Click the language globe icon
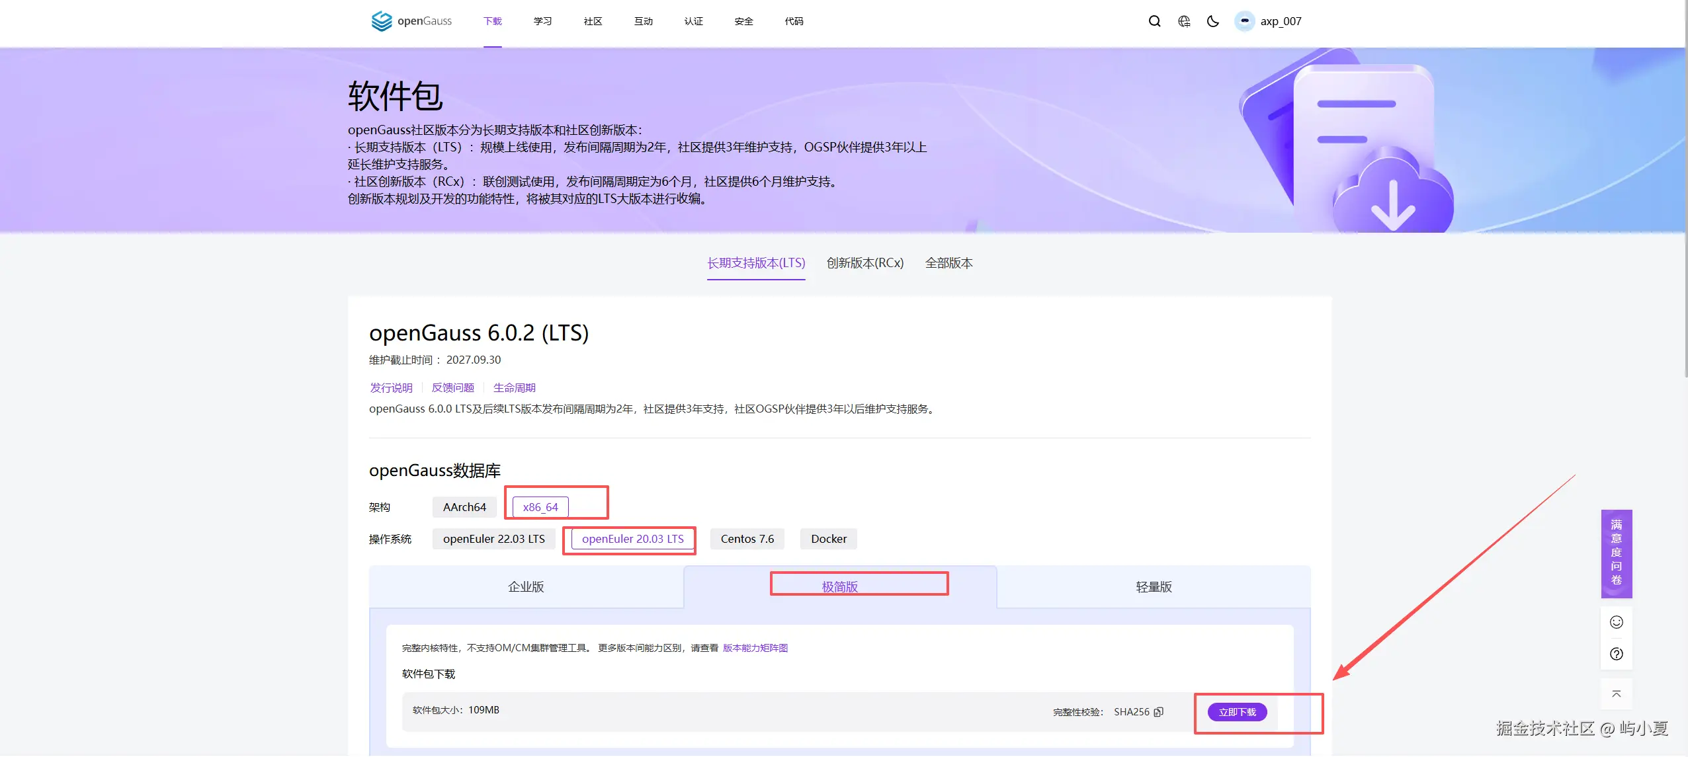This screenshot has height=757, width=1688. tap(1184, 21)
